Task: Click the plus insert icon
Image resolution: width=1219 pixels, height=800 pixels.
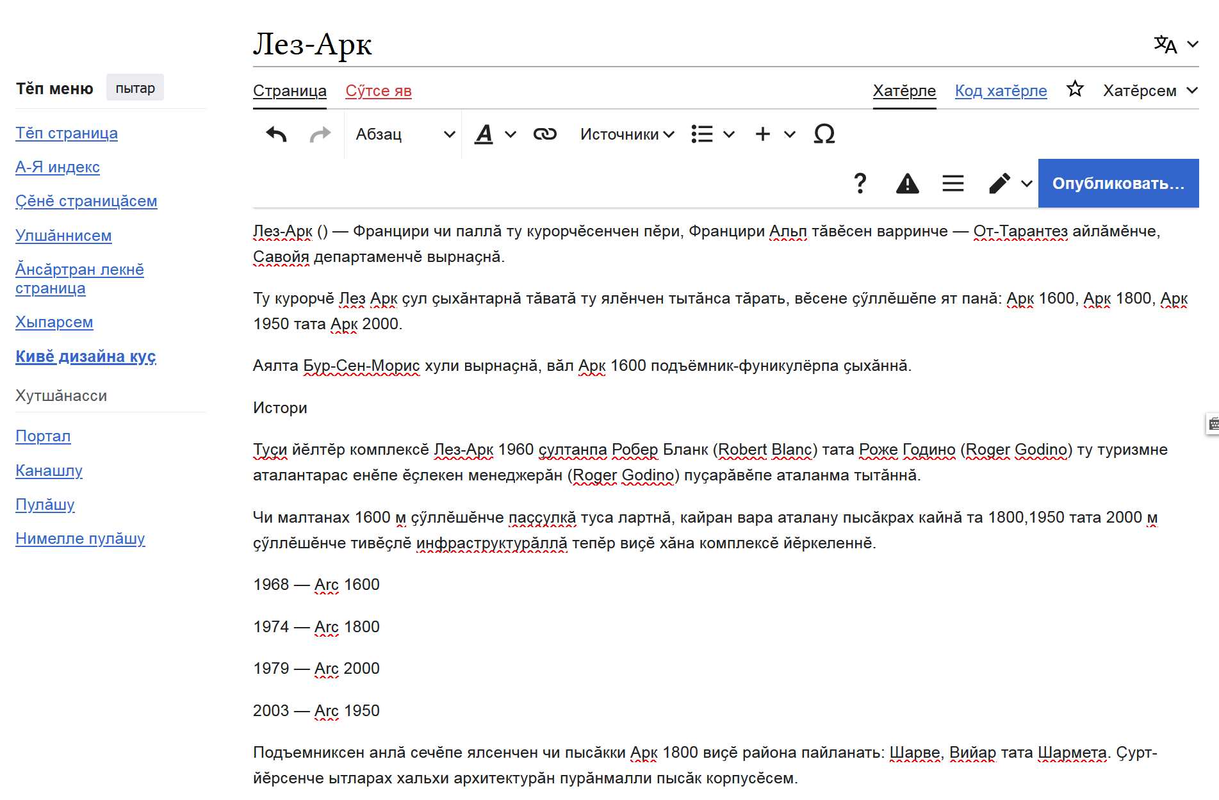Action: pyautogui.click(x=762, y=135)
